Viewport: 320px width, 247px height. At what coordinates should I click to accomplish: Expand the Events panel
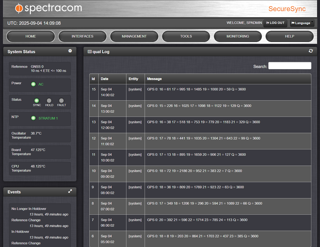coord(70,191)
